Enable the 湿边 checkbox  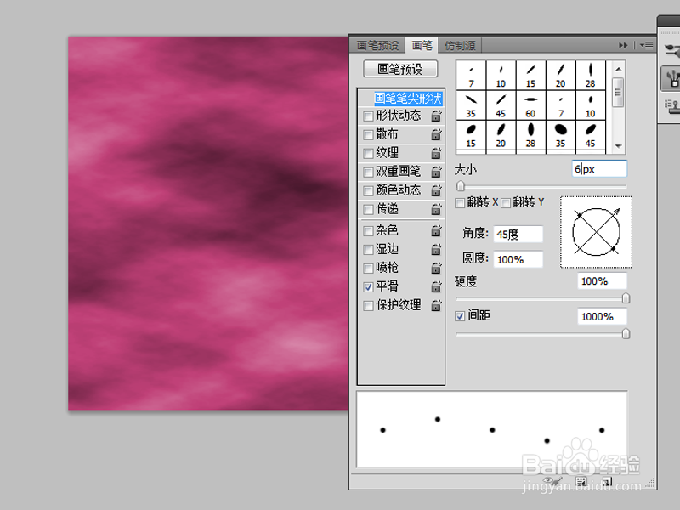pyautogui.click(x=368, y=249)
